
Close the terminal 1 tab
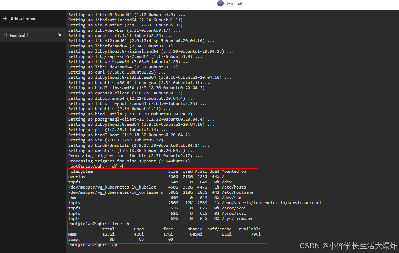pyautogui.click(x=60, y=35)
